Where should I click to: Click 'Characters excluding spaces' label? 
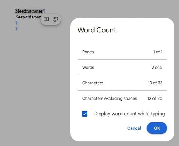pyautogui.click(x=109, y=98)
